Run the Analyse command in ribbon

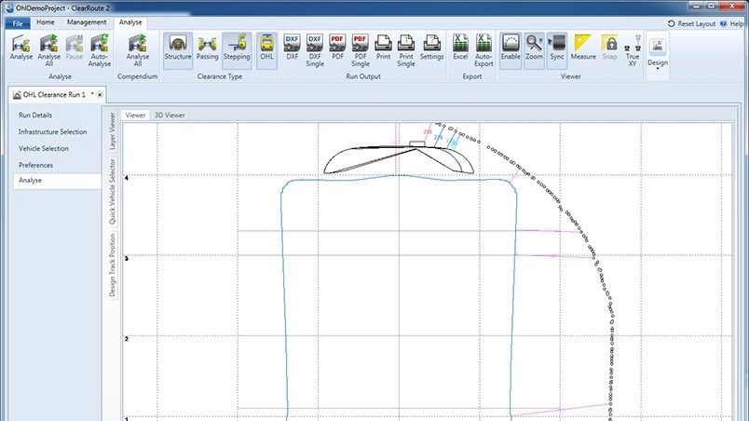[21, 48]
